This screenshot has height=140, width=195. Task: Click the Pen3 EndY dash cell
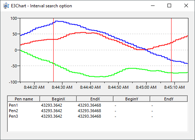tap(152, 117)
